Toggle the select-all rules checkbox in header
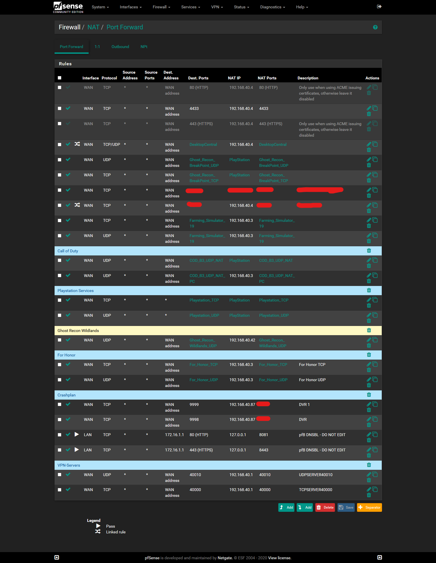 point(59,78)
